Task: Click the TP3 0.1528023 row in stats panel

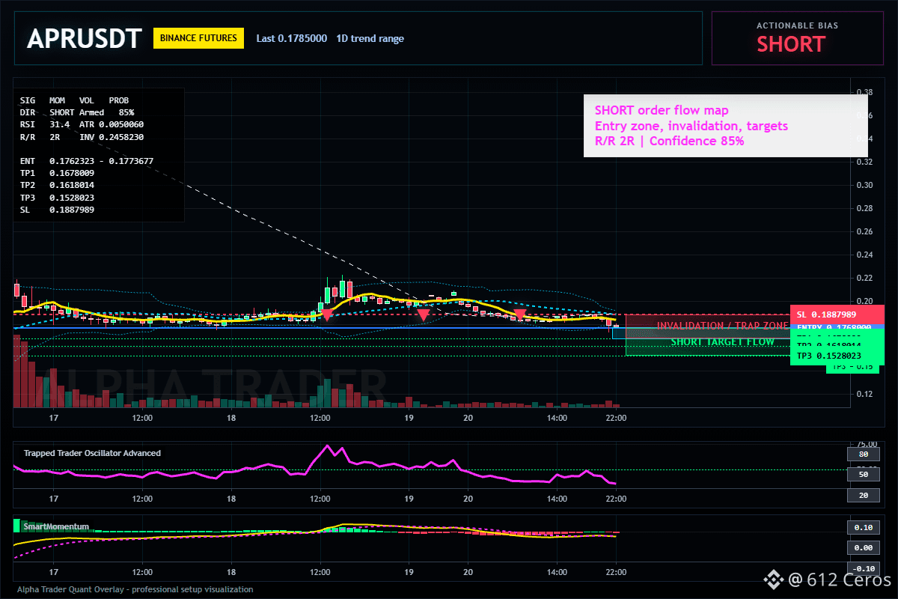Action: pos(58,198)
